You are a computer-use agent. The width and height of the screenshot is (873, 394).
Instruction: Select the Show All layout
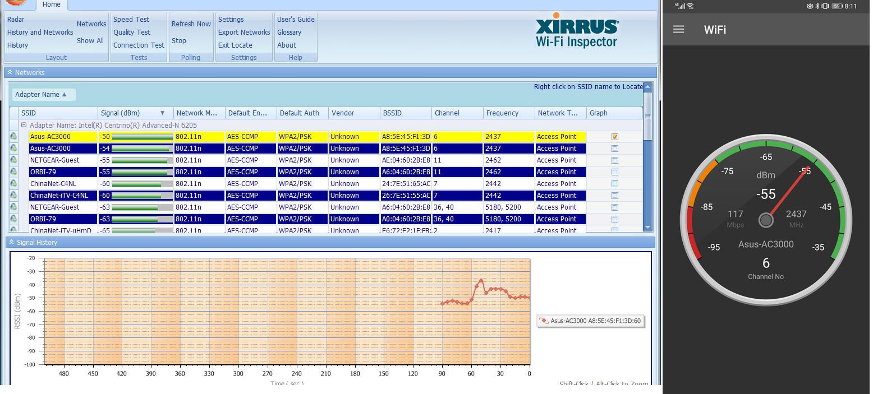[90, 40]
